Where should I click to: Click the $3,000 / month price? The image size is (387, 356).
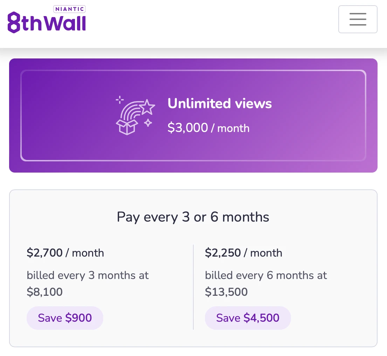208,128
